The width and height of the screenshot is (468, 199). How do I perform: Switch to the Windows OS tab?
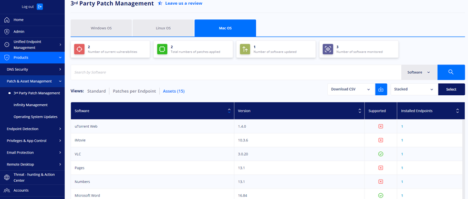click(x=101, y=28)
